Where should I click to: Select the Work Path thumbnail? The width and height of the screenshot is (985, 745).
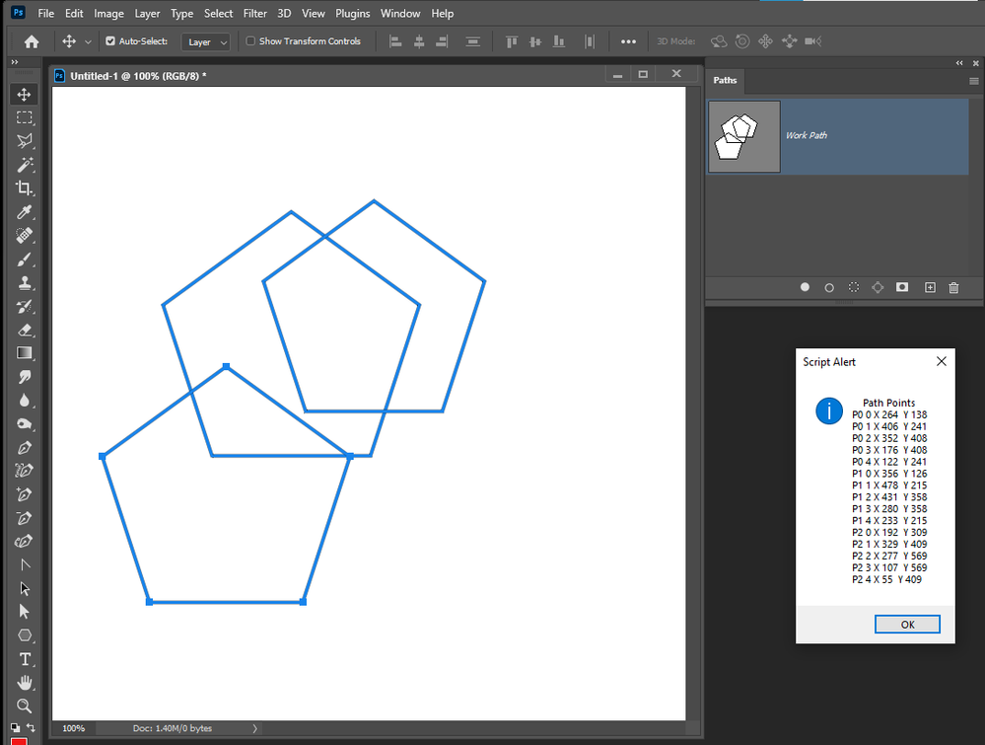click(744, 136)
